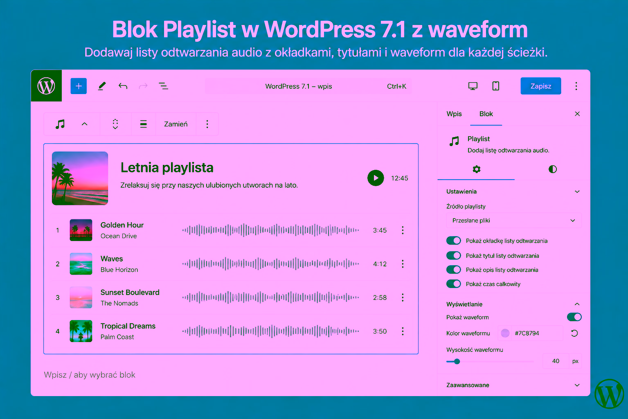Click the Wpisz / aby wybrać blok placeholder
The height and width of the screenshot is (419, 628).
pos(90,375)
